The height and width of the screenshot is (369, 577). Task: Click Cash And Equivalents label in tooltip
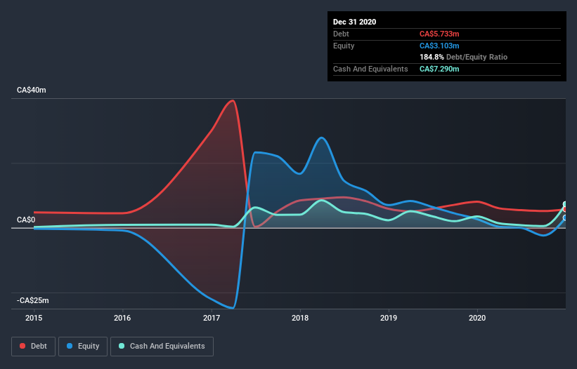pos(370,69)
